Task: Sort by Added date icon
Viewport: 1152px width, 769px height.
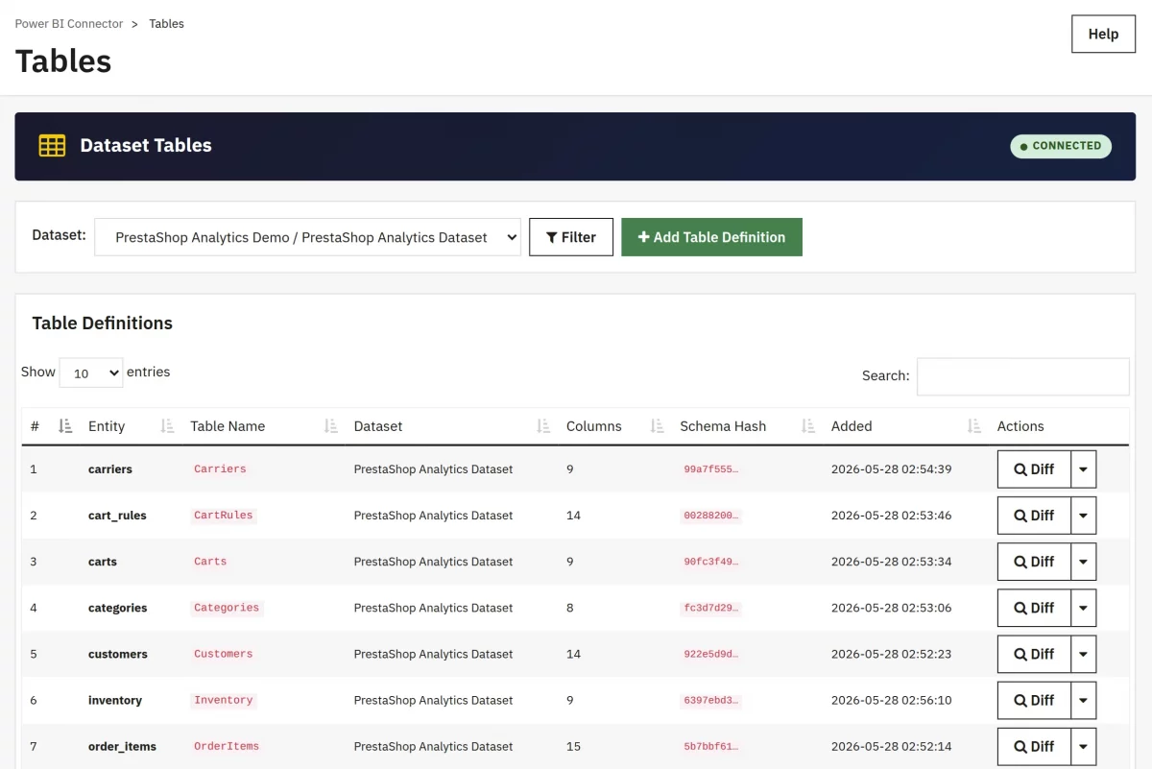Action: click(x=974, y=426)
